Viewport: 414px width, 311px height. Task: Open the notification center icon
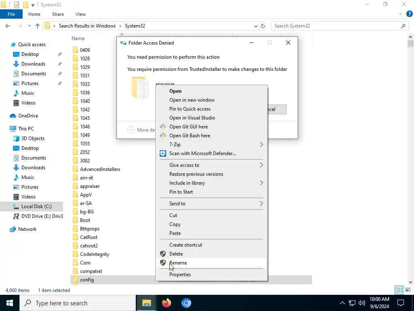pos(401,303)
